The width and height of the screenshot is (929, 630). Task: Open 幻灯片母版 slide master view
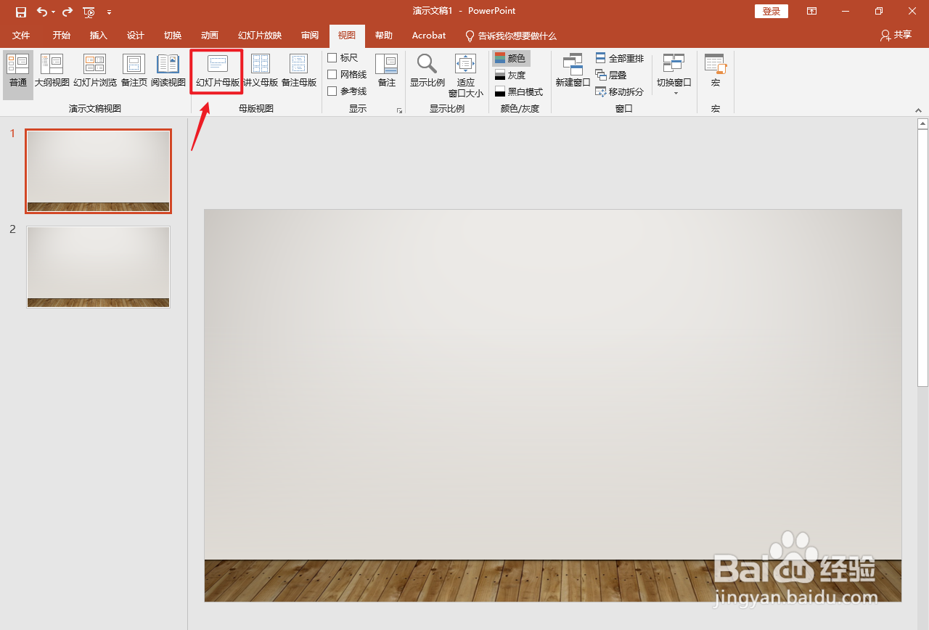coord(217,72)
